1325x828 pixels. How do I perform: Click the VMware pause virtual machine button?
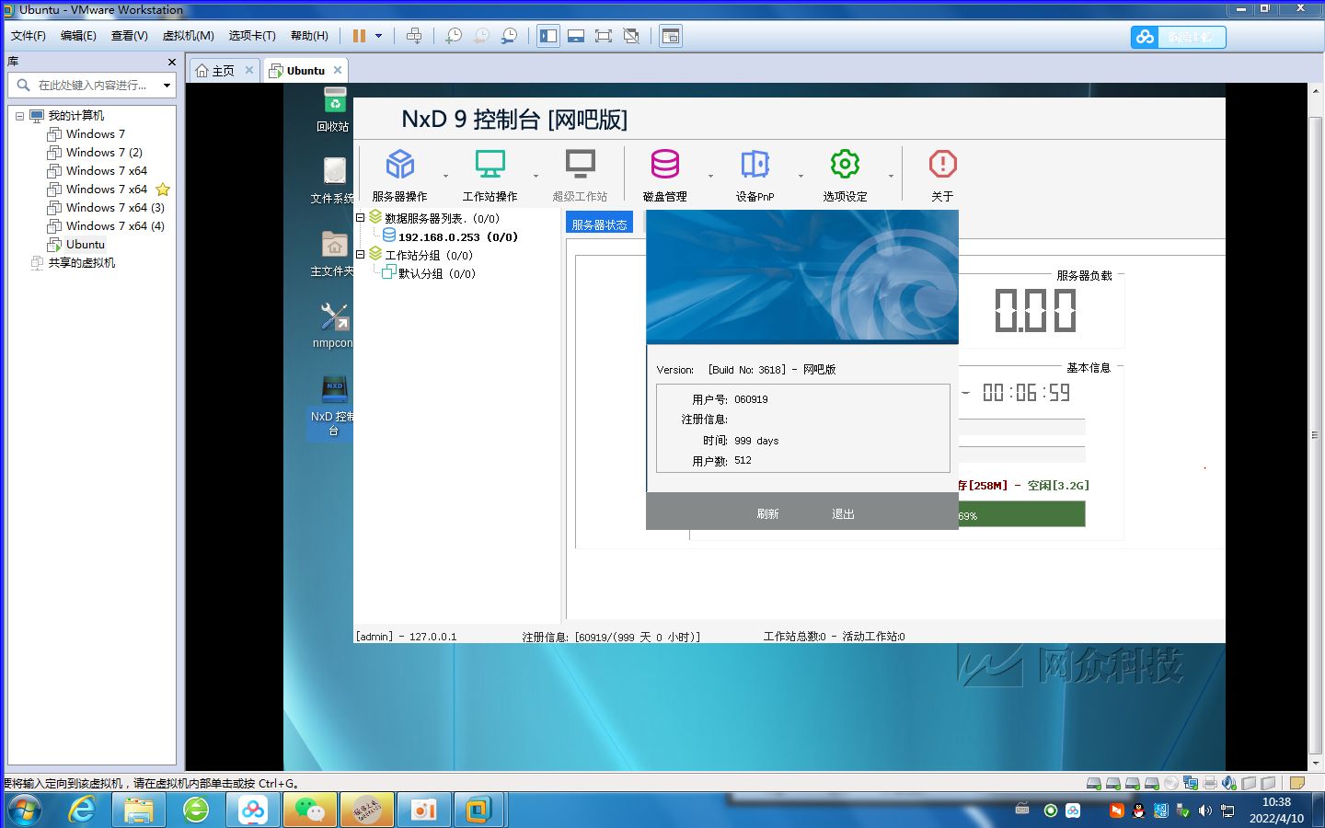[359, 36]
